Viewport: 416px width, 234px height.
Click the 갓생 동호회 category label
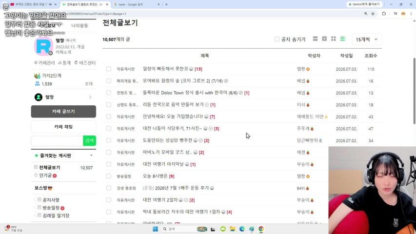(x=126, y=188)
